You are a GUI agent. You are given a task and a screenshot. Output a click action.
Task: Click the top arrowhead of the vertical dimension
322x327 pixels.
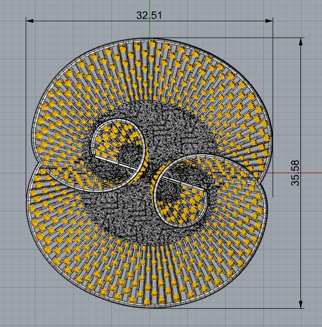pos(301,41)
